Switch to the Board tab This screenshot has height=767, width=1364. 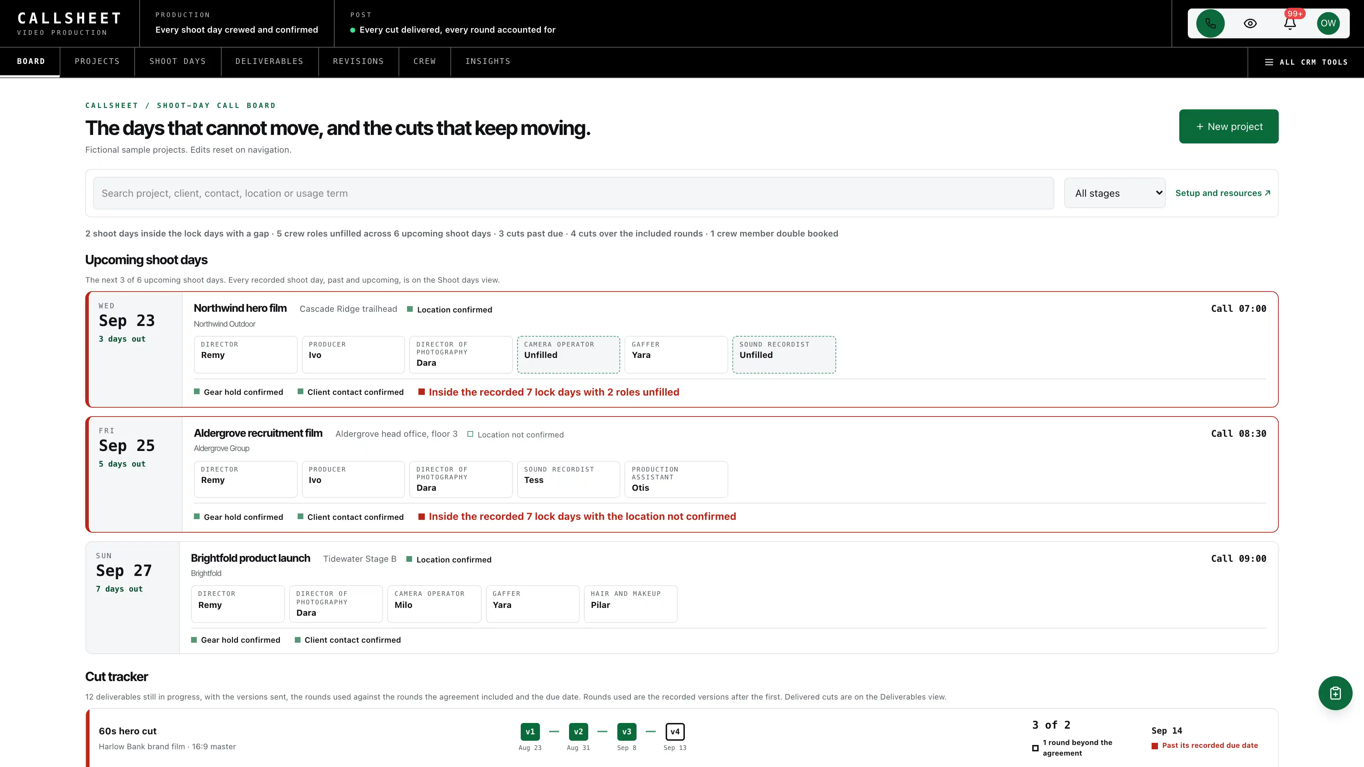(31, 61)
